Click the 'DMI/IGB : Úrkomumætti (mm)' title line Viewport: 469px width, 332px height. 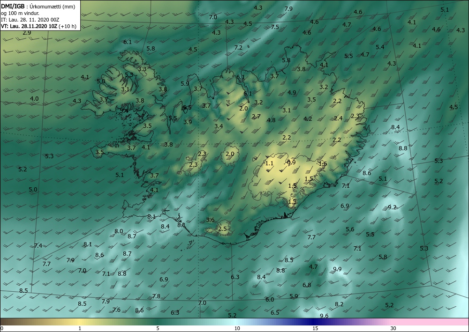coord(38,6)
